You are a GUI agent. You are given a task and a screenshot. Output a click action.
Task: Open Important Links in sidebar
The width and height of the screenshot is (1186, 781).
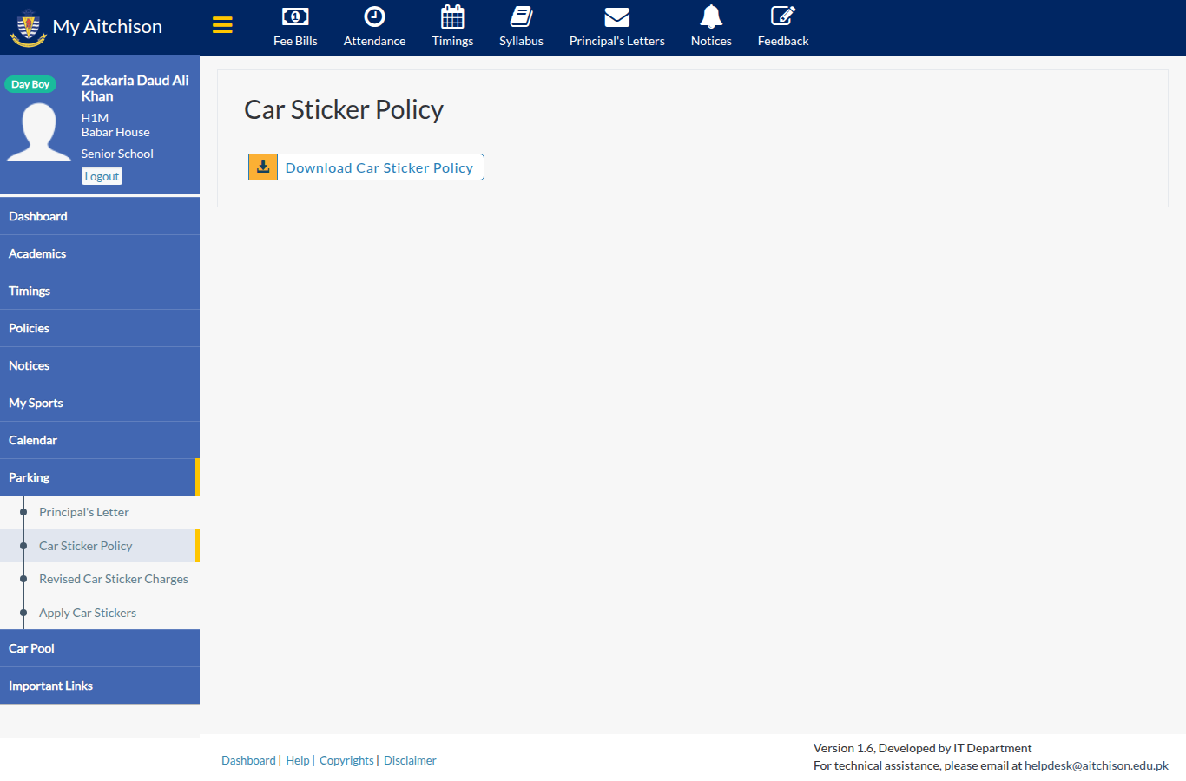[100, 686]
